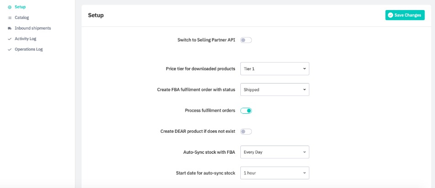Click the checkmark icon on Save Changes

[390, 15]
